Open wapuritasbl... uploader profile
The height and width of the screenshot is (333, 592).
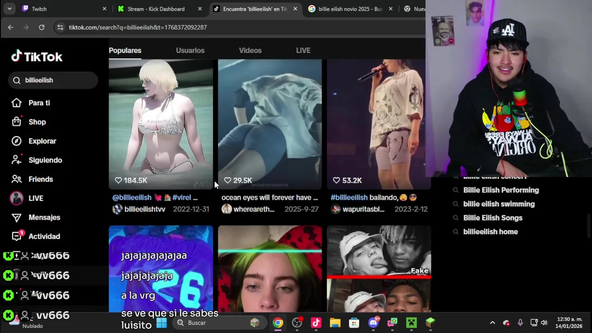(x=364, y=209)
